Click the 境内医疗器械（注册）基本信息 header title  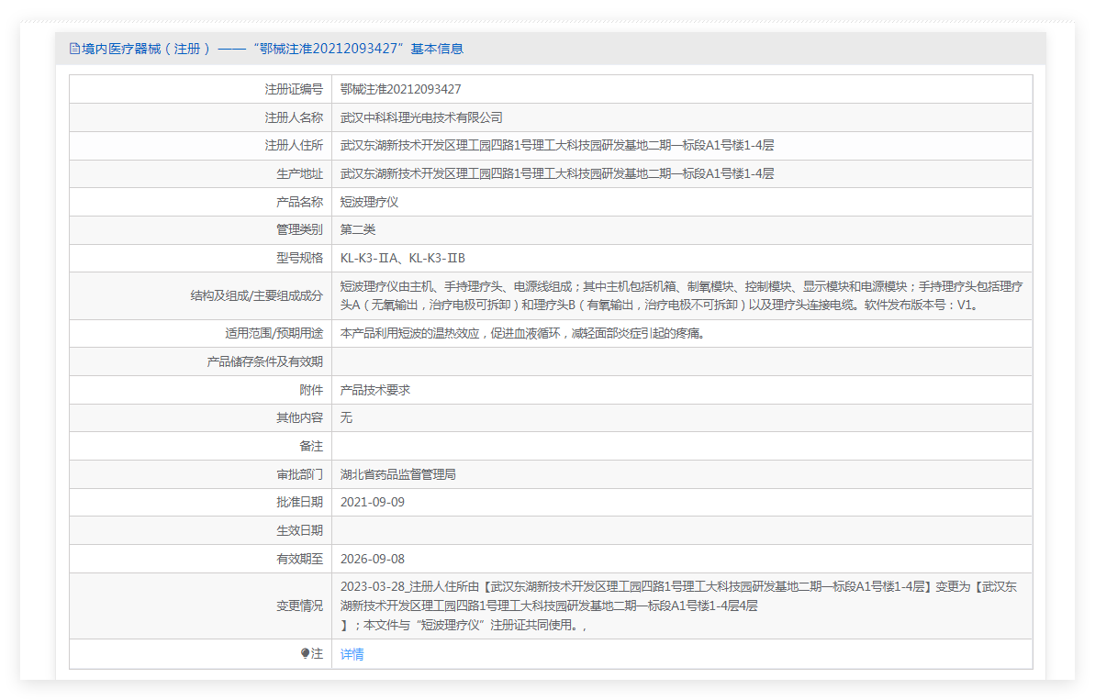coord(273,49)
